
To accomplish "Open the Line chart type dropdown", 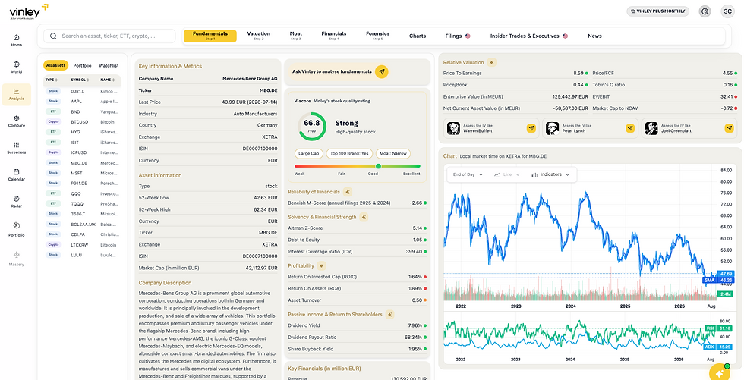I will [507, 174].
